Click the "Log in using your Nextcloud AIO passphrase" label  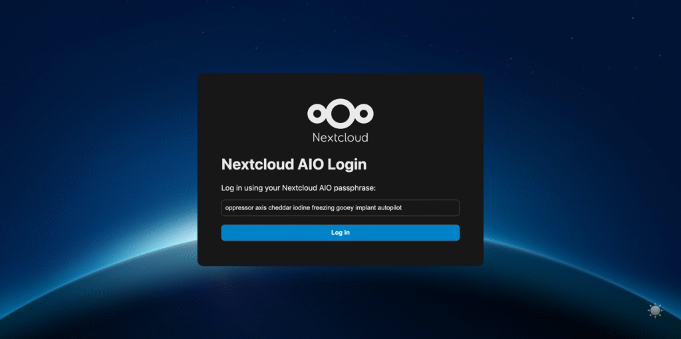299,187
